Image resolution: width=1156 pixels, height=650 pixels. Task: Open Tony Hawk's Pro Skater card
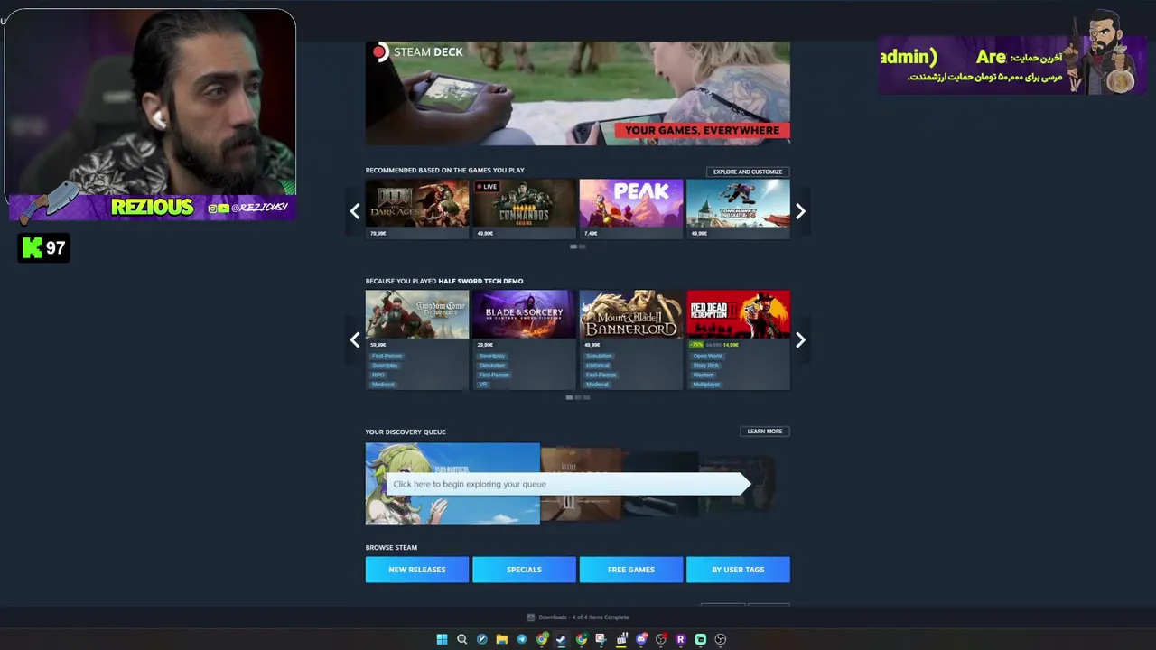[738, 209]
